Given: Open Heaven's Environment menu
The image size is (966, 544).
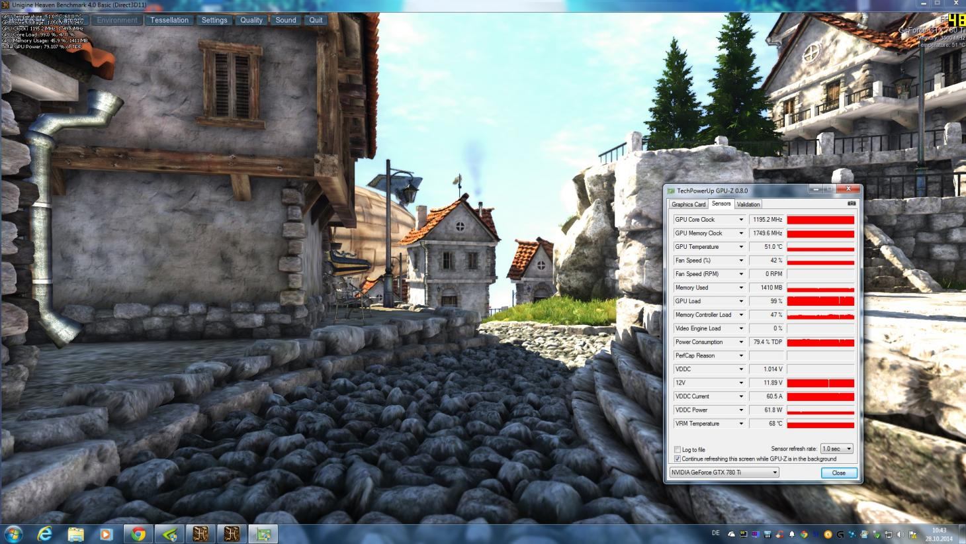Looking at the screenshot, I should point(117,20).
